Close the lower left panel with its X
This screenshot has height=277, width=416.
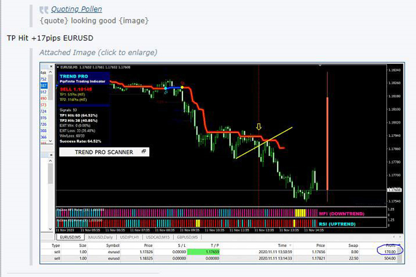51,155
